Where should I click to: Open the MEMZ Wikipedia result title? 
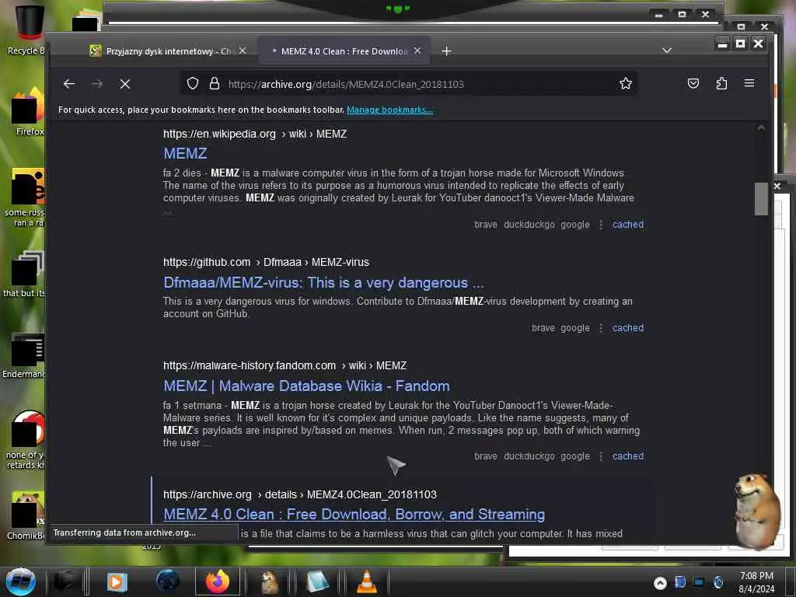click(x=185, y=153)
